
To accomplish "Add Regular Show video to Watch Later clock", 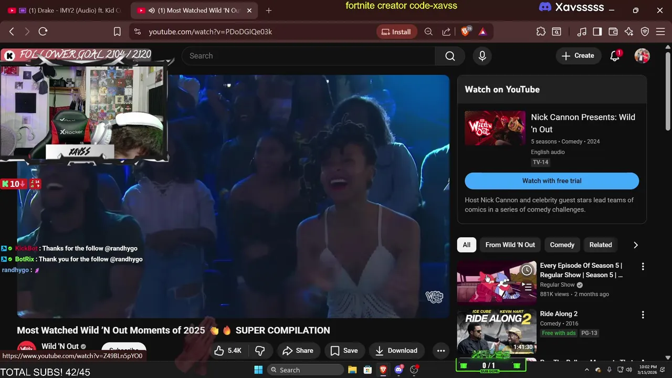I will point(527,270).
